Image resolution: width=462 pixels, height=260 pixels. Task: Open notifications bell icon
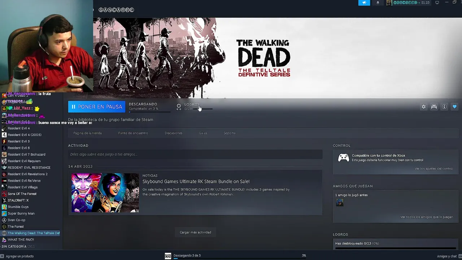coord(378,3)
